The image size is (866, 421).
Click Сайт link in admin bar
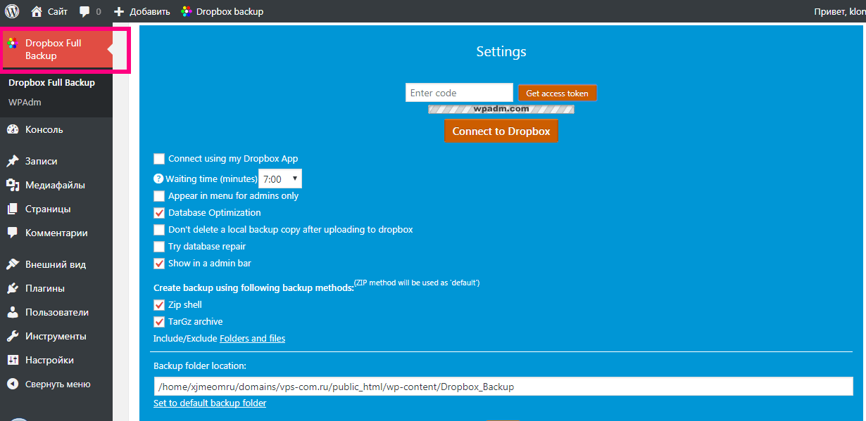click(58, 12)
